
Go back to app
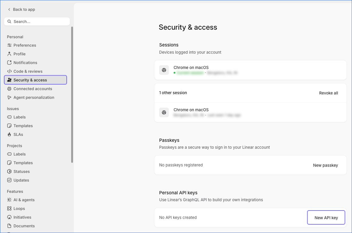click(x=22, y=9)
